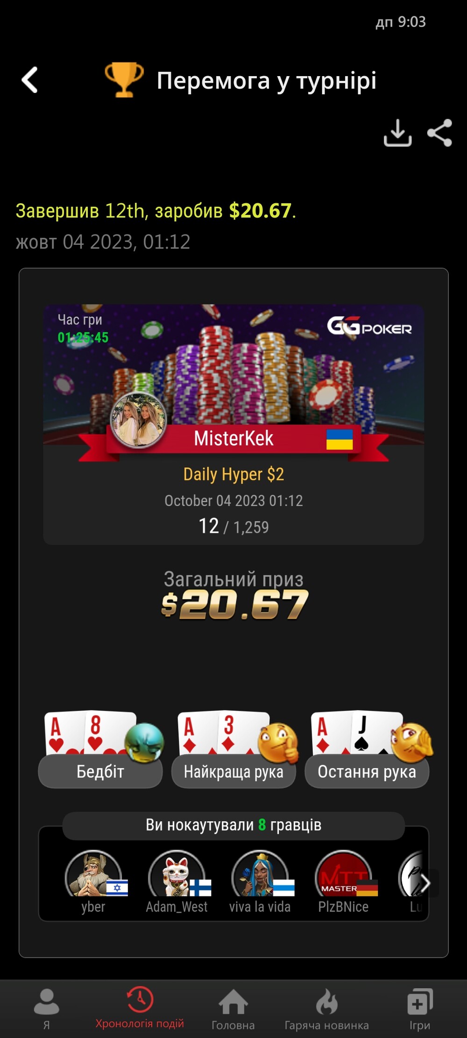Screen dimensions: 467x1038
Task: Share the tournament victory card
Action: 440,133
